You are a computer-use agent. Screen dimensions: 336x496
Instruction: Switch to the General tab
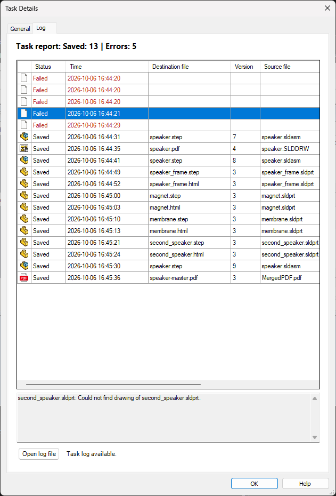coord(20,29)
